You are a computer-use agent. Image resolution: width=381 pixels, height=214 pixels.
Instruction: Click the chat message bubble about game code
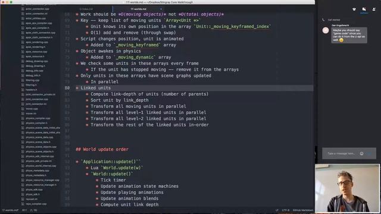click(349, 35)
